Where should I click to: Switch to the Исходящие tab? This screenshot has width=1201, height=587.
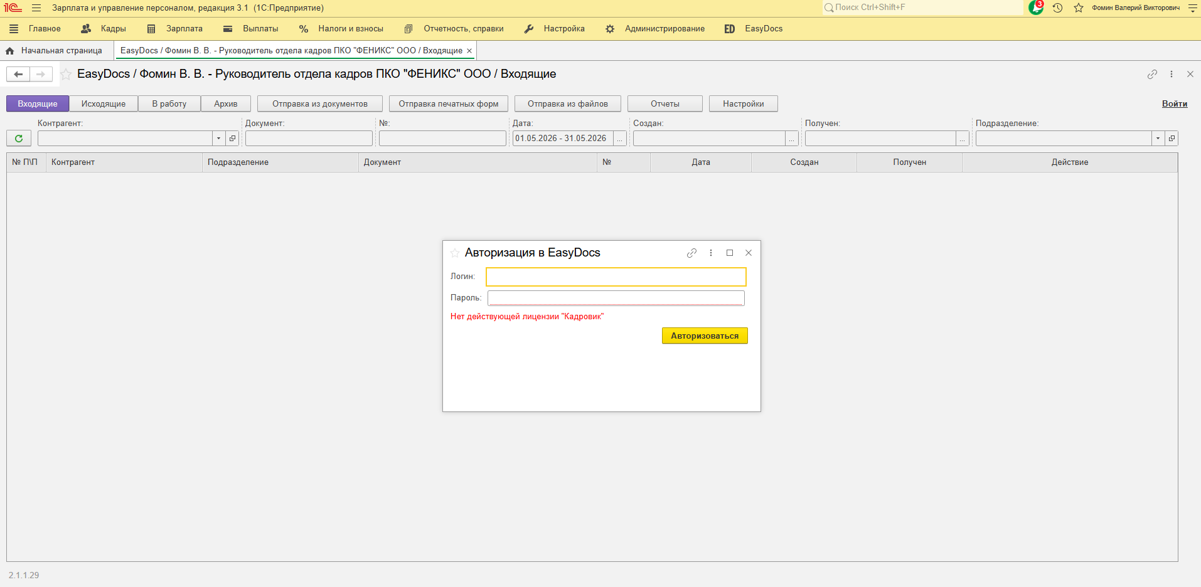(x=104, y=103)
